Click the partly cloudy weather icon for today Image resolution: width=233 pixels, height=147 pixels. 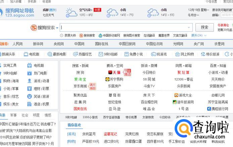point(71,13)
